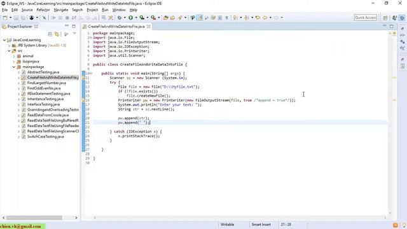Image resolution: width=407 pixels, height=229 pixels.
Task: Open the Back history dropdown arrow
Action: click(x=270, y=18)
